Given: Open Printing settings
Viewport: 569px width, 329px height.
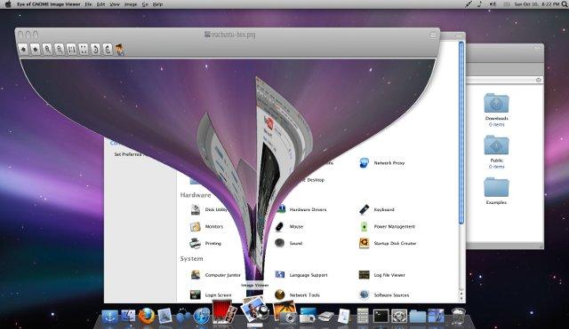Looking at the screenshot, I should coord(205,243).
